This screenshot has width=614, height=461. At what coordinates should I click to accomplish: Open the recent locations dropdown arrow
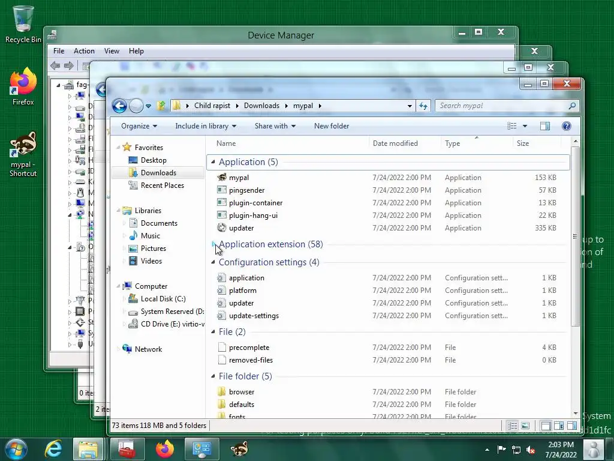149,106
